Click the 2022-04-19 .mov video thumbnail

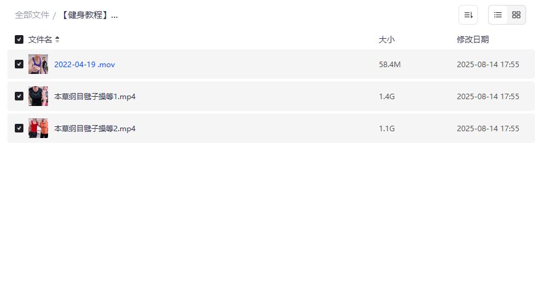point(38,64)
